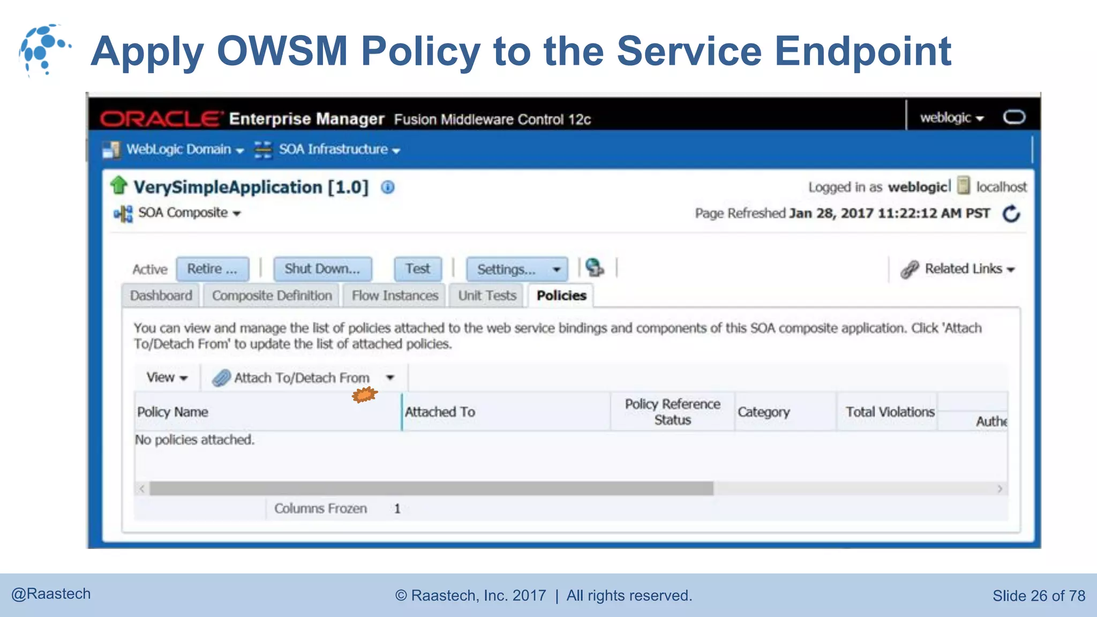
Task: Click the Attached To column header
Action: [506, 411]
